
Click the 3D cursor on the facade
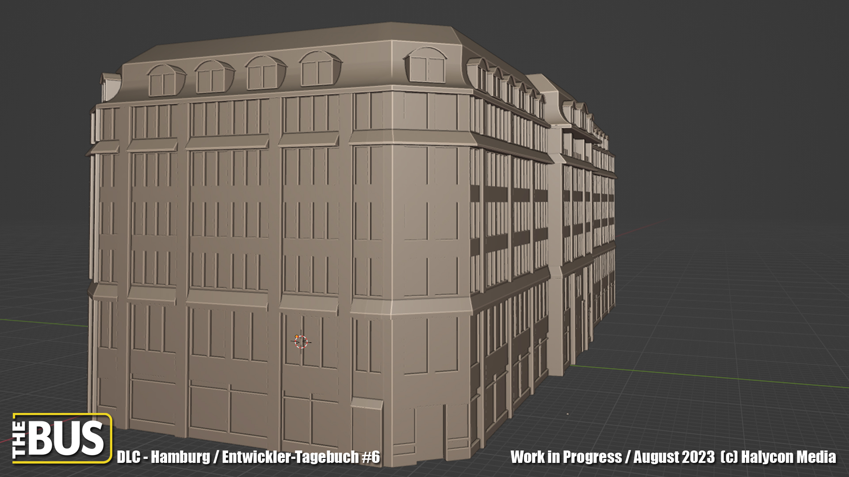point(301,341)
